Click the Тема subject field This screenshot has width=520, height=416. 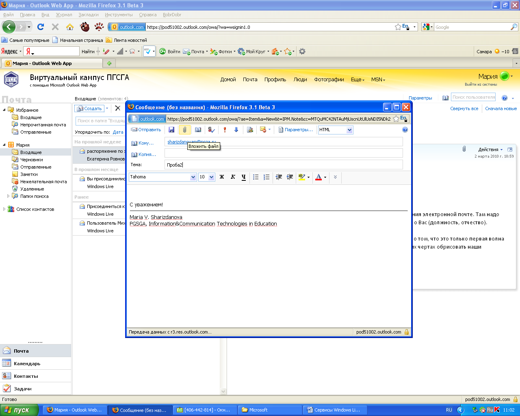pos(284,165)
